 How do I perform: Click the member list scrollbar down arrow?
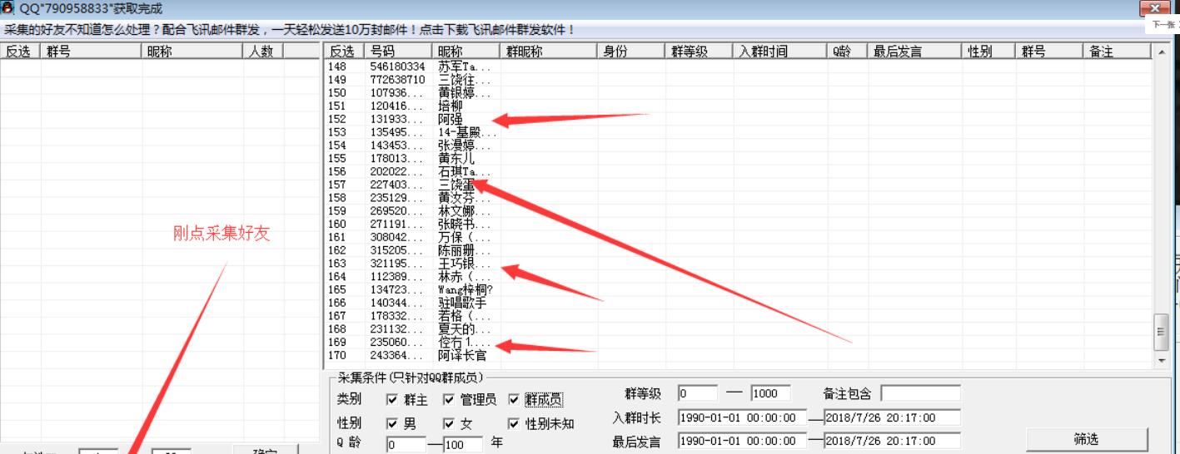tap(1163, 361)
